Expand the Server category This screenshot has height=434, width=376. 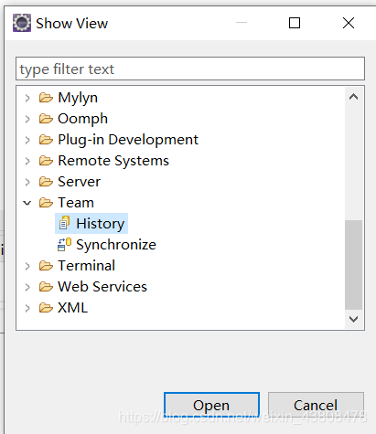point(27,182)
